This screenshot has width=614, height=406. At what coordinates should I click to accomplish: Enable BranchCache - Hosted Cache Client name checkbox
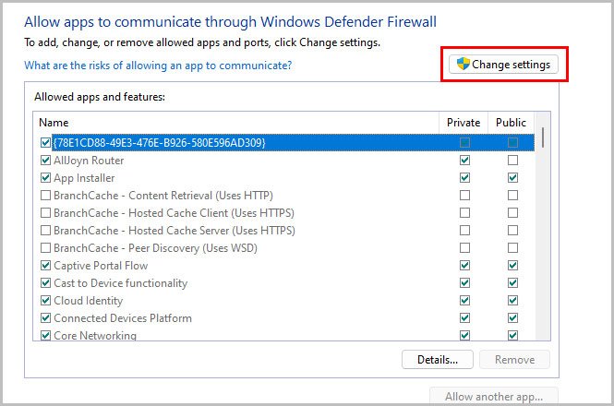coord(45,212)
